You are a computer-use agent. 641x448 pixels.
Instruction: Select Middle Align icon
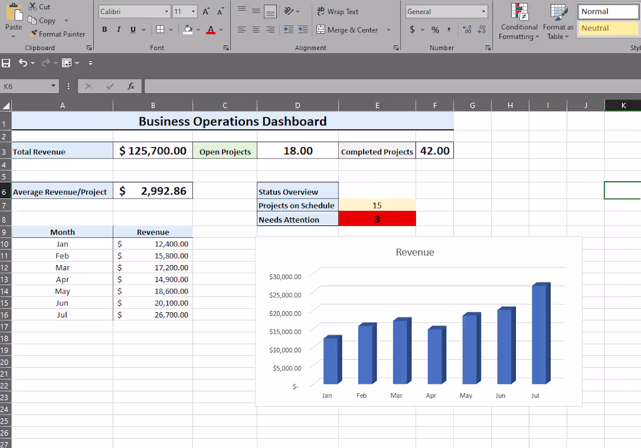256,10
